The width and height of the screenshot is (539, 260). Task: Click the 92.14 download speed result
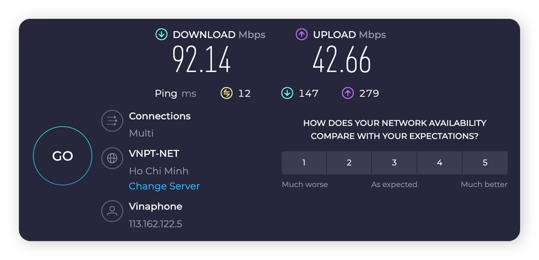click(x=202, y=60)
